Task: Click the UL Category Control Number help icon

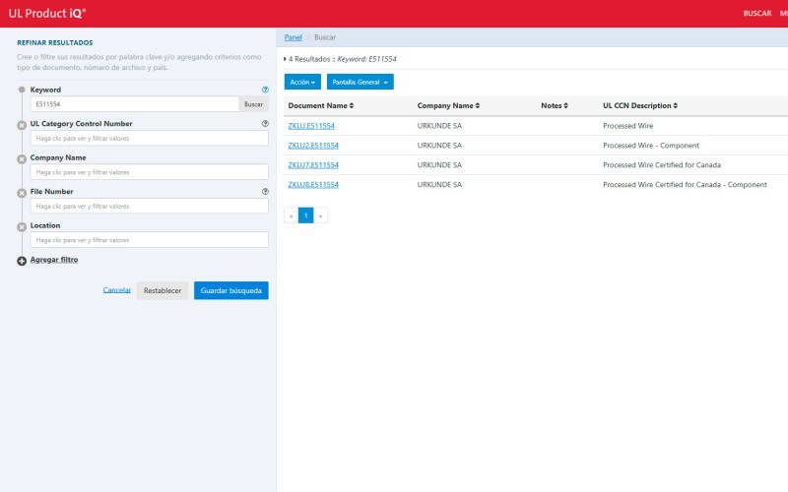Action: 265,124
